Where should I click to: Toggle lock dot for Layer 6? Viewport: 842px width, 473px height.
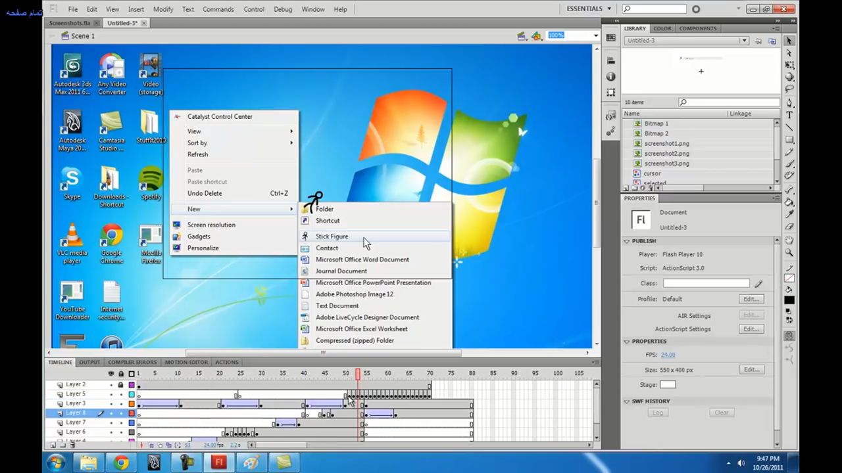point(121,432)
